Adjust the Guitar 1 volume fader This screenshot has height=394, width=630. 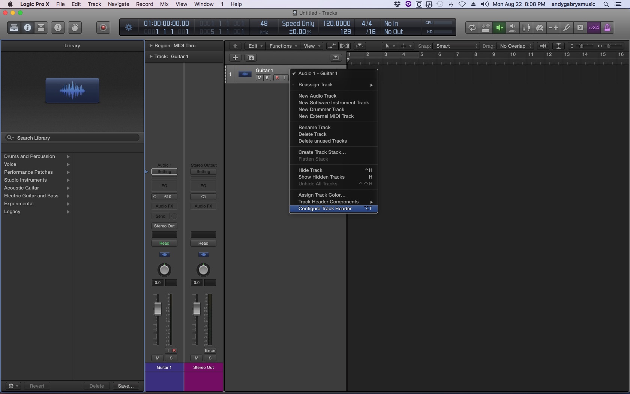(x=157, y=309)
